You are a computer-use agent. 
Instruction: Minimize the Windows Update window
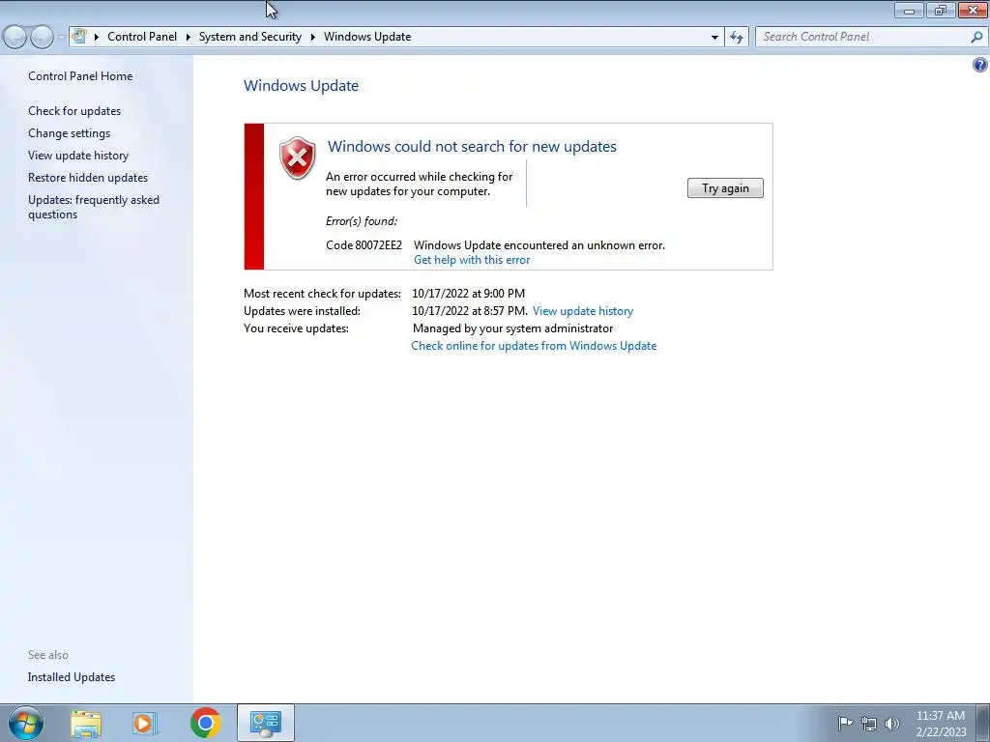coord(909,10)
